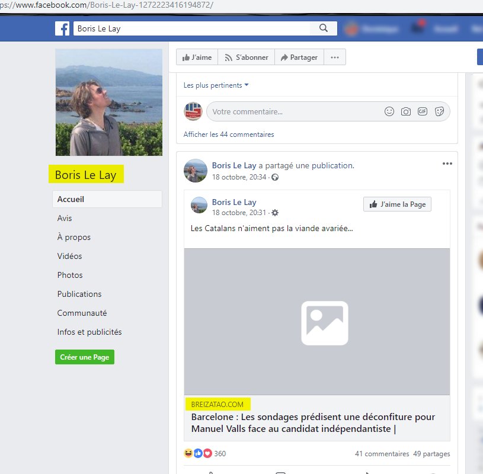Viewport: 483px width, 474px height.
Task: Open the GIF picker in comment box
Action: pyautogui.click(x=423, y=111)
